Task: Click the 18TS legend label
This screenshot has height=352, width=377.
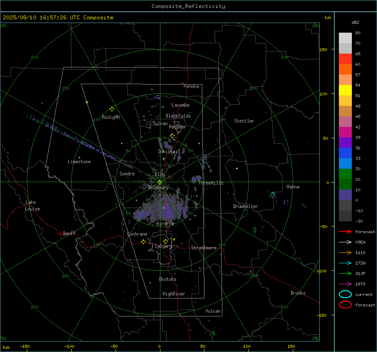Action: (x=360, y=284)
